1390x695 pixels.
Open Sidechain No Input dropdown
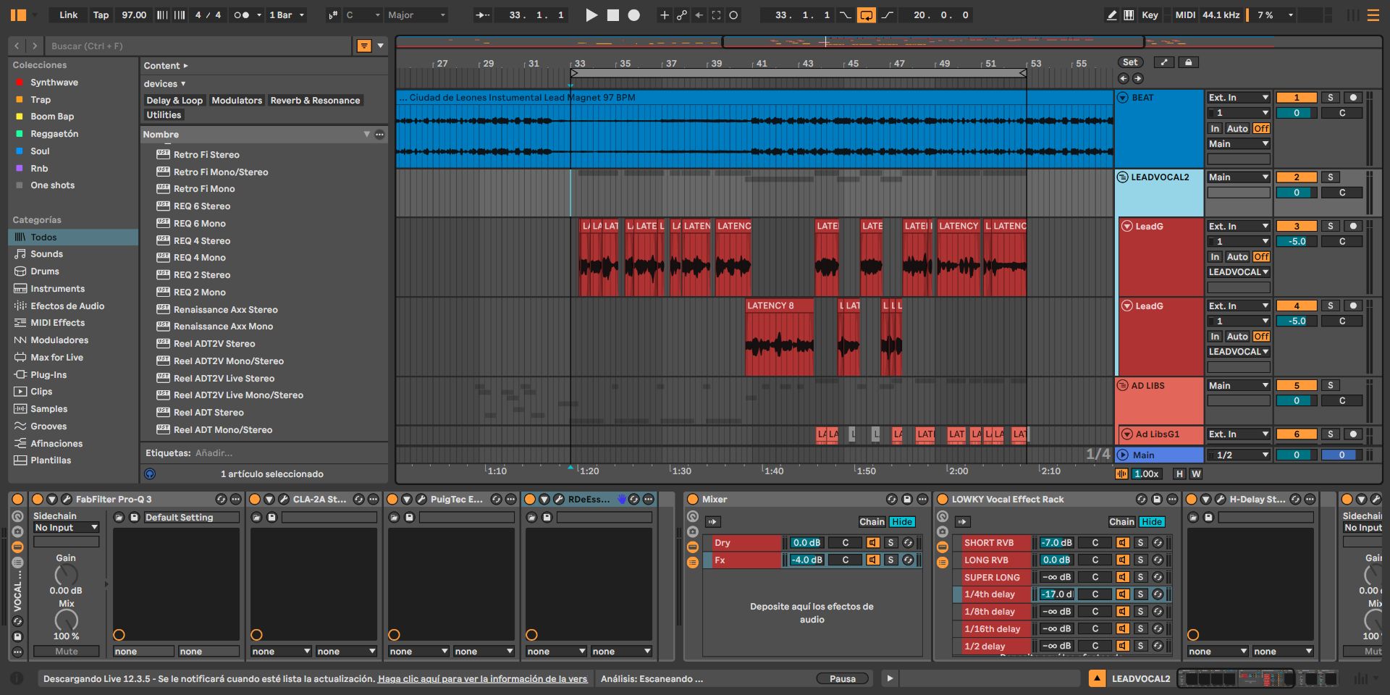coord(66,528)
